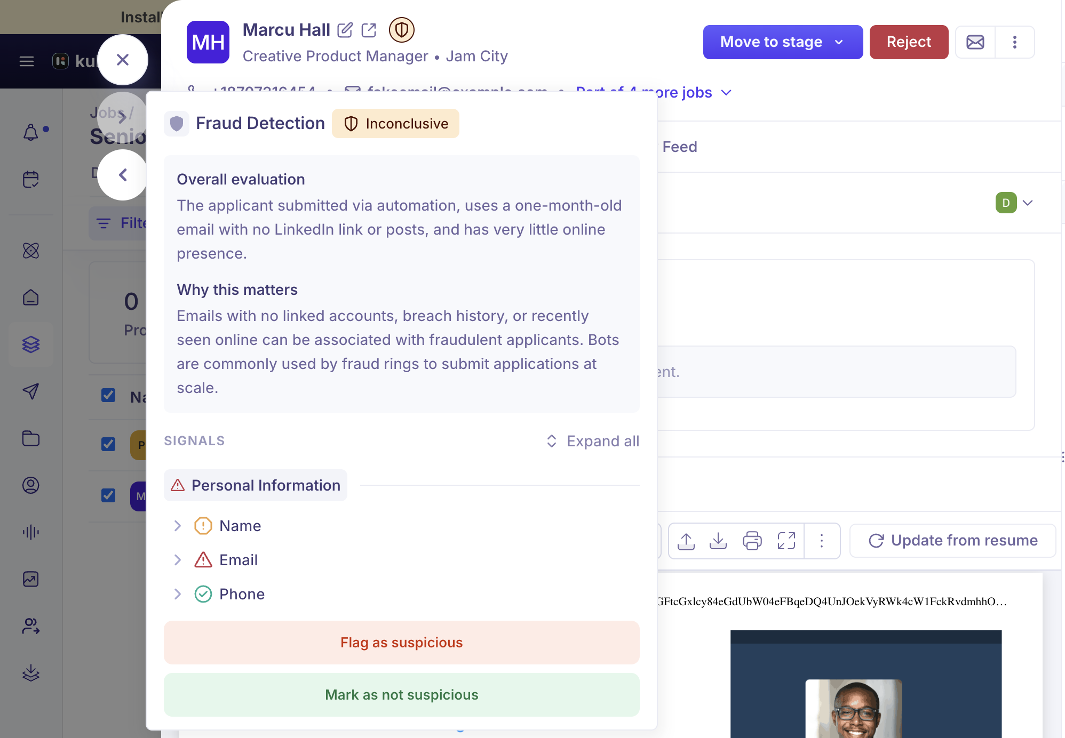Click the Jobs breadcrumb link

107,113
